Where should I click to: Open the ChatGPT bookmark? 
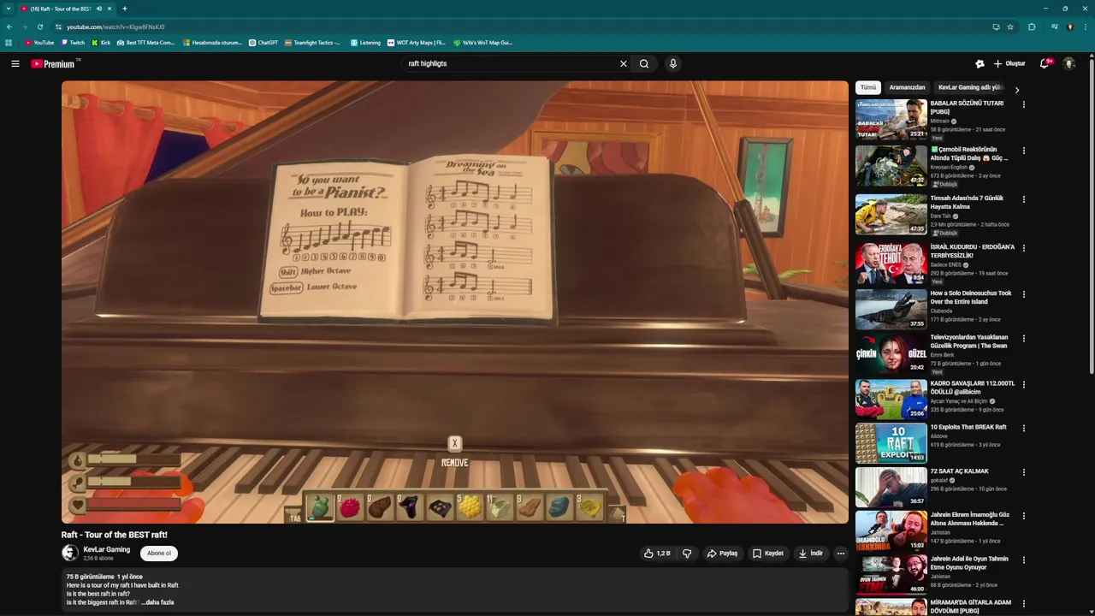click(263, 42)
